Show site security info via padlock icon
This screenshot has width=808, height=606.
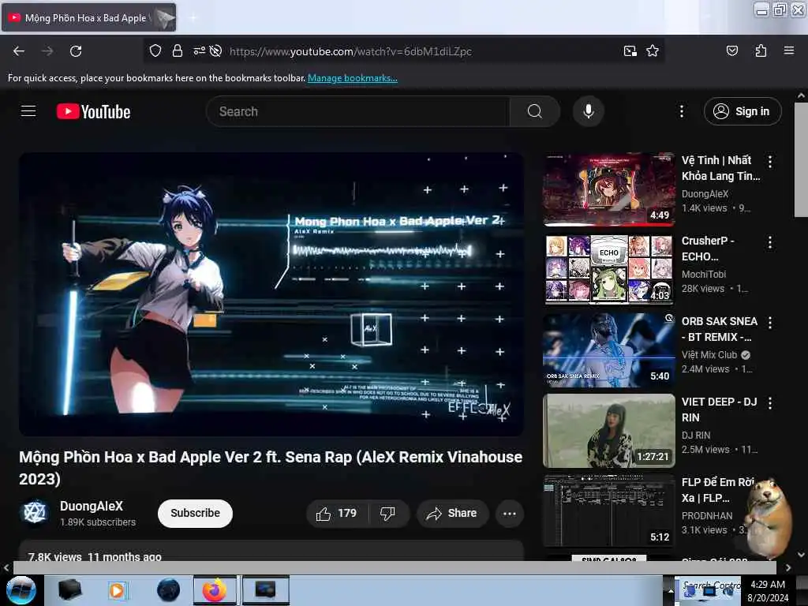point(178,50)
